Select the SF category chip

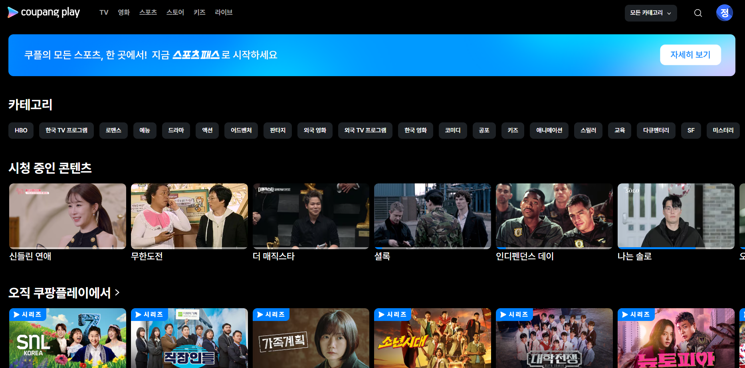691,130
